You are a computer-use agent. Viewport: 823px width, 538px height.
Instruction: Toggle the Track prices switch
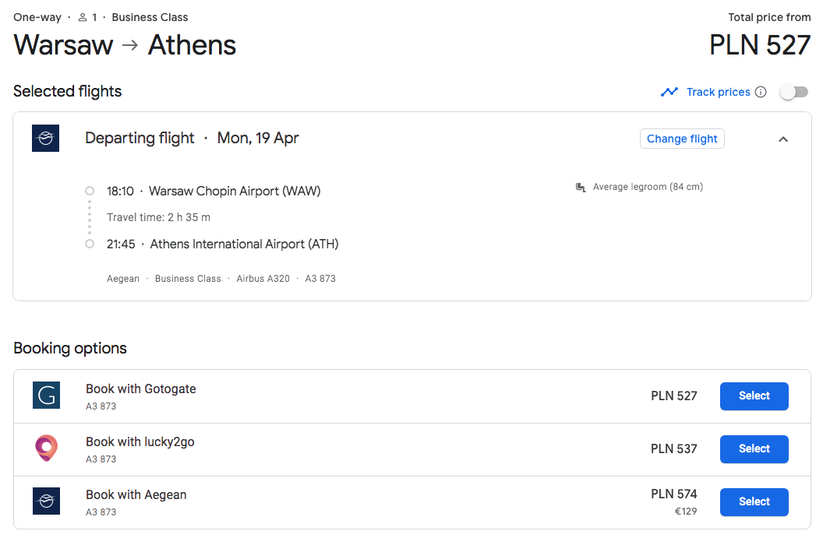pyautogui.click(x=793, y=92)
